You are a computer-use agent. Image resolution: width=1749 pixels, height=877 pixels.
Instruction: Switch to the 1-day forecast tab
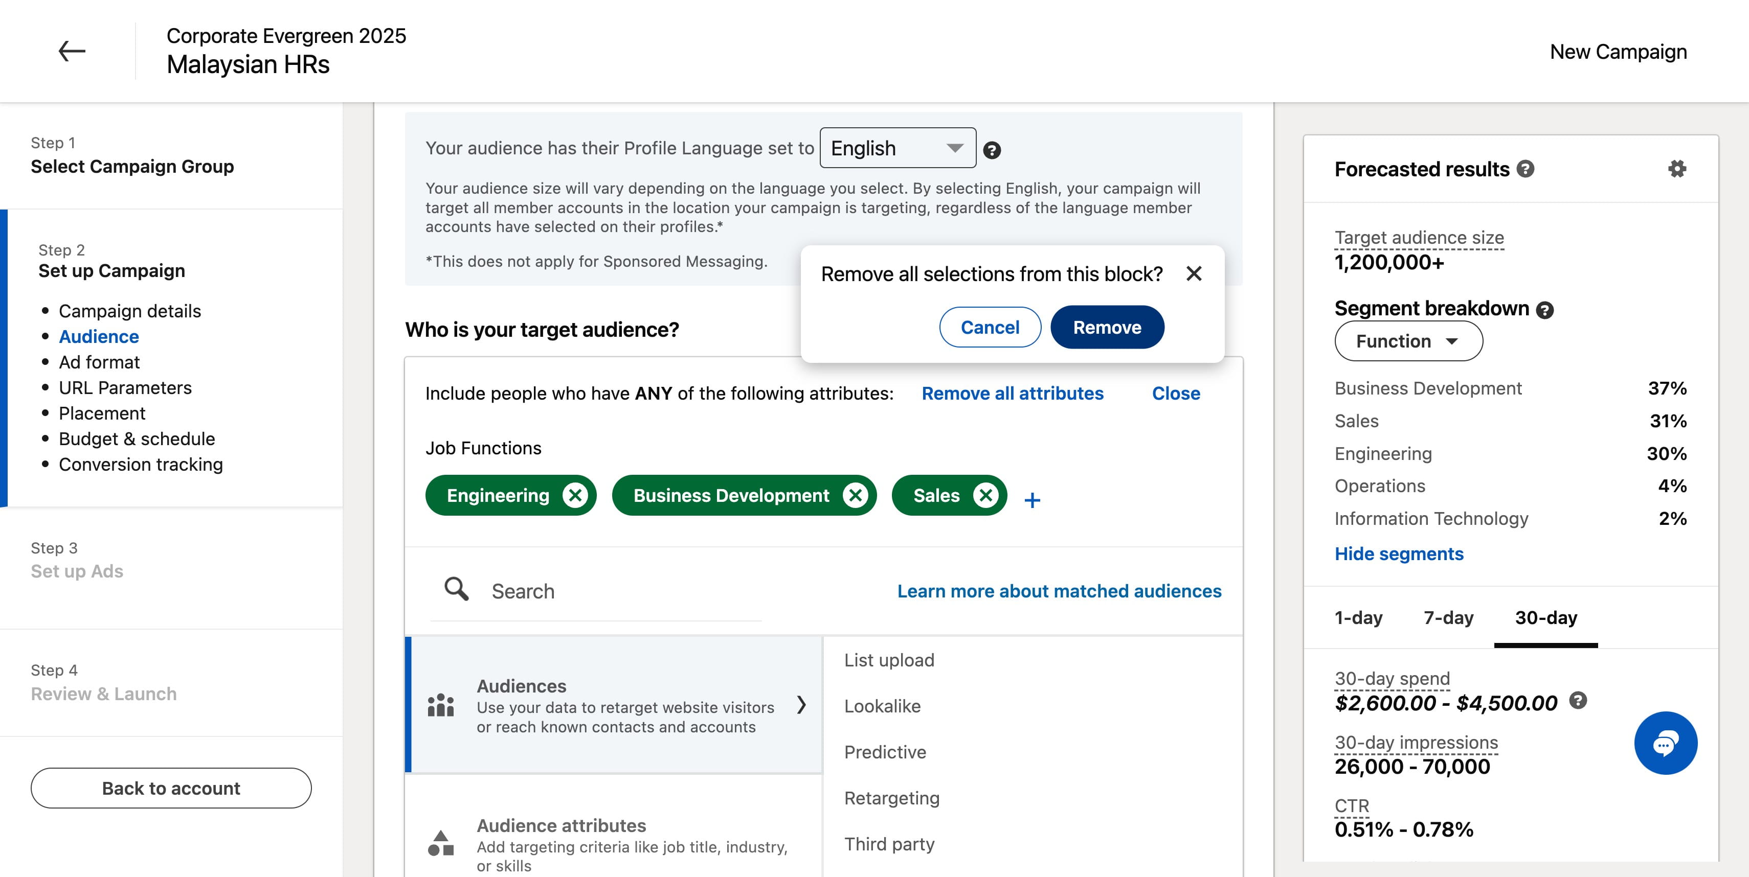pos(1358,618)
